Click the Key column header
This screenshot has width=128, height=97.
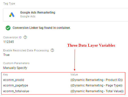click(x=6, y=74)
